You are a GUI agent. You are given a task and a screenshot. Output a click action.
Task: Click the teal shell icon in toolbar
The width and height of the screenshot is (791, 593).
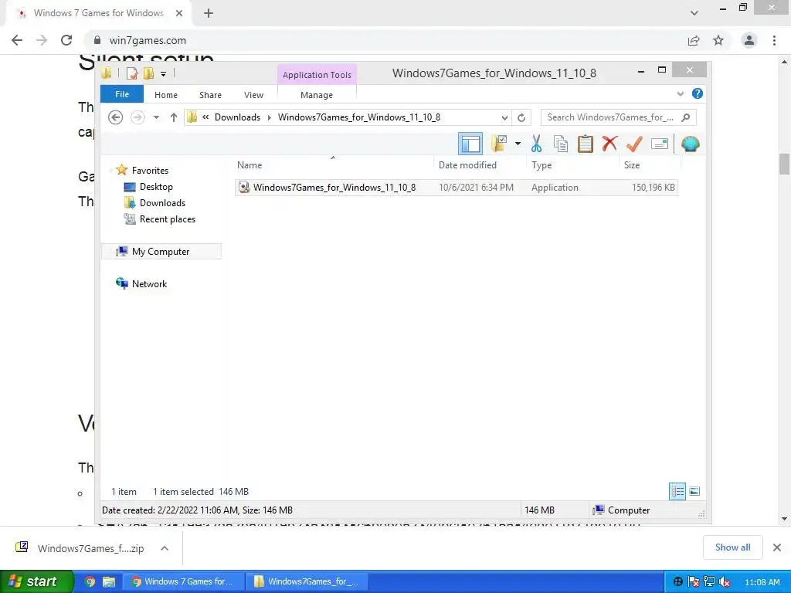(690, 144)
